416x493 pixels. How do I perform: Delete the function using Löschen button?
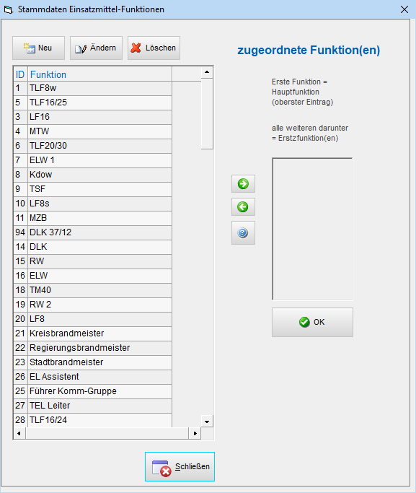tap(154, 48)
